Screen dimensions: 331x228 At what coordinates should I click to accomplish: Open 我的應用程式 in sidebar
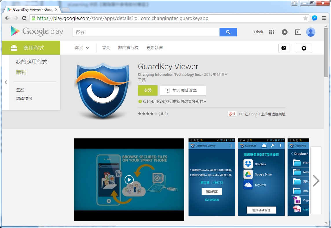coord(32,62)
